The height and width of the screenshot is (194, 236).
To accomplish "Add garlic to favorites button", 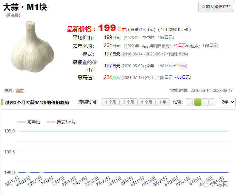I will tap(216, 7).
